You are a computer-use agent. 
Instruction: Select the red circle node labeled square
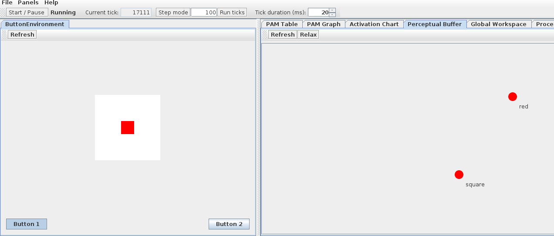459,175
